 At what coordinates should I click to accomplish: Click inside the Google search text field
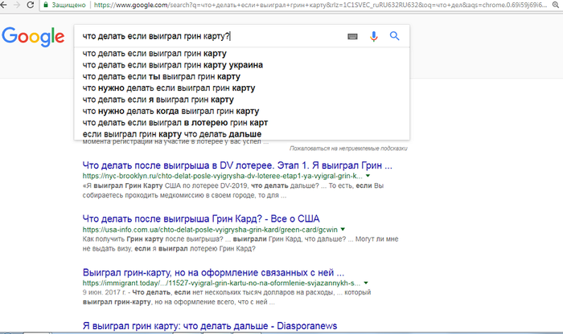212,36
